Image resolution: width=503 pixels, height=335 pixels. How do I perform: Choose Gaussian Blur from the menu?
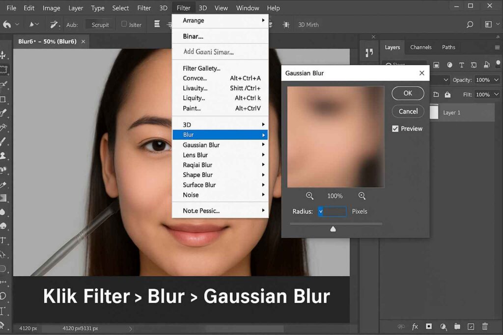pyautogui.click(x=221, y=145)
